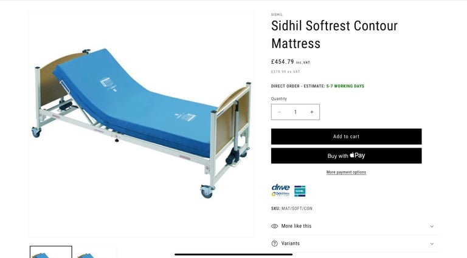Click the home indicator bar at bottom
The width and height of the screenshot is (467, 258).
click(233, 254)
